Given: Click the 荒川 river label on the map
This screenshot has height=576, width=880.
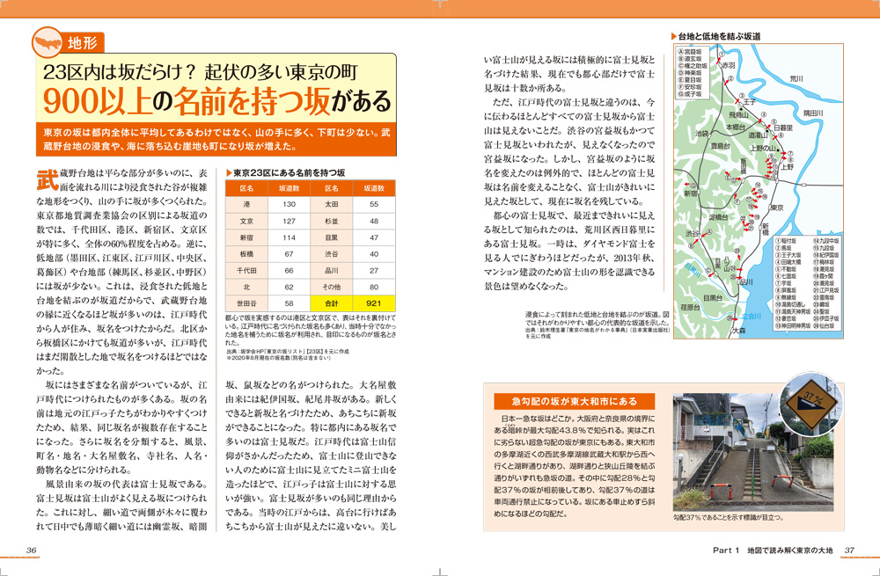Looking at the screenshot, I should 796,78.
